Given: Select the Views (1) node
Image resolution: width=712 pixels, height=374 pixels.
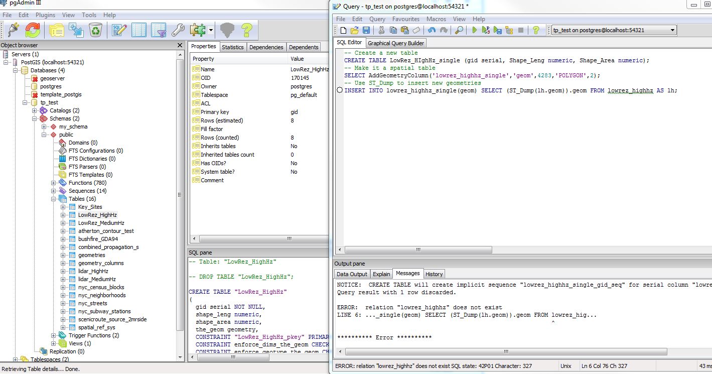Looking at the screenshot, I should coord(80,343).
